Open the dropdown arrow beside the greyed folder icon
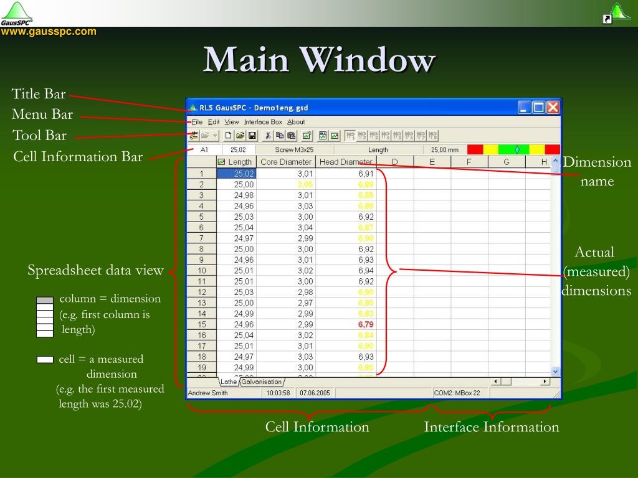 pos(215,135)
